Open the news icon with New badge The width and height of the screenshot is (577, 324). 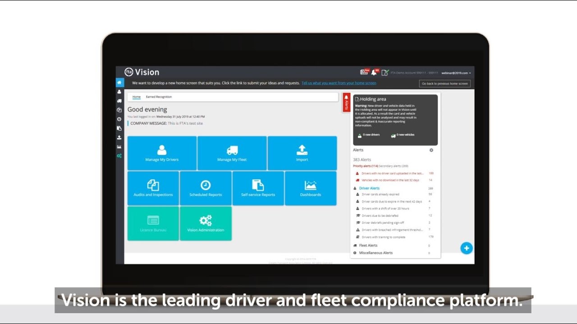(364, 72)
